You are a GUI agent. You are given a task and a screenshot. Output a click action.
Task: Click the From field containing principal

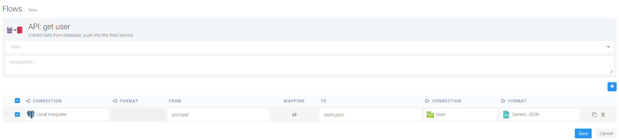tap(218, 114)
